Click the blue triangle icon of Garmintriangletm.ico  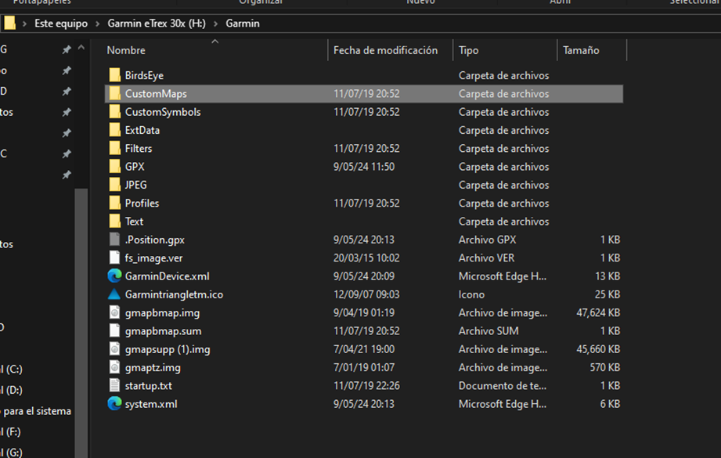[x=114, y=294]
